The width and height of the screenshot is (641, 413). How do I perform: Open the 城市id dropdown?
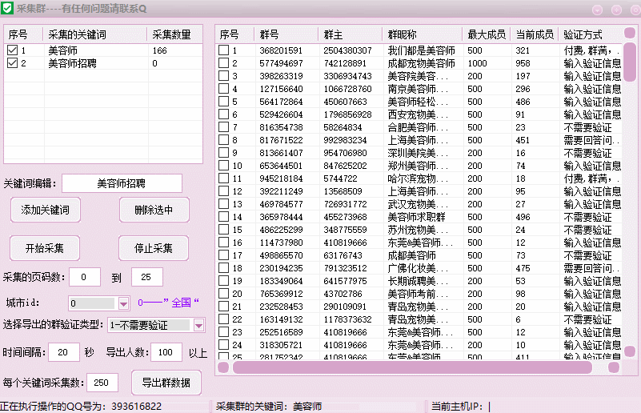[123, 303]
